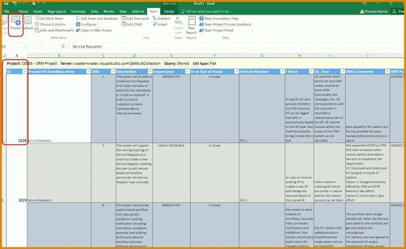Click the Undo icon in title bar
The height and width of the screenshot is (249, 406).
(15, 3)
